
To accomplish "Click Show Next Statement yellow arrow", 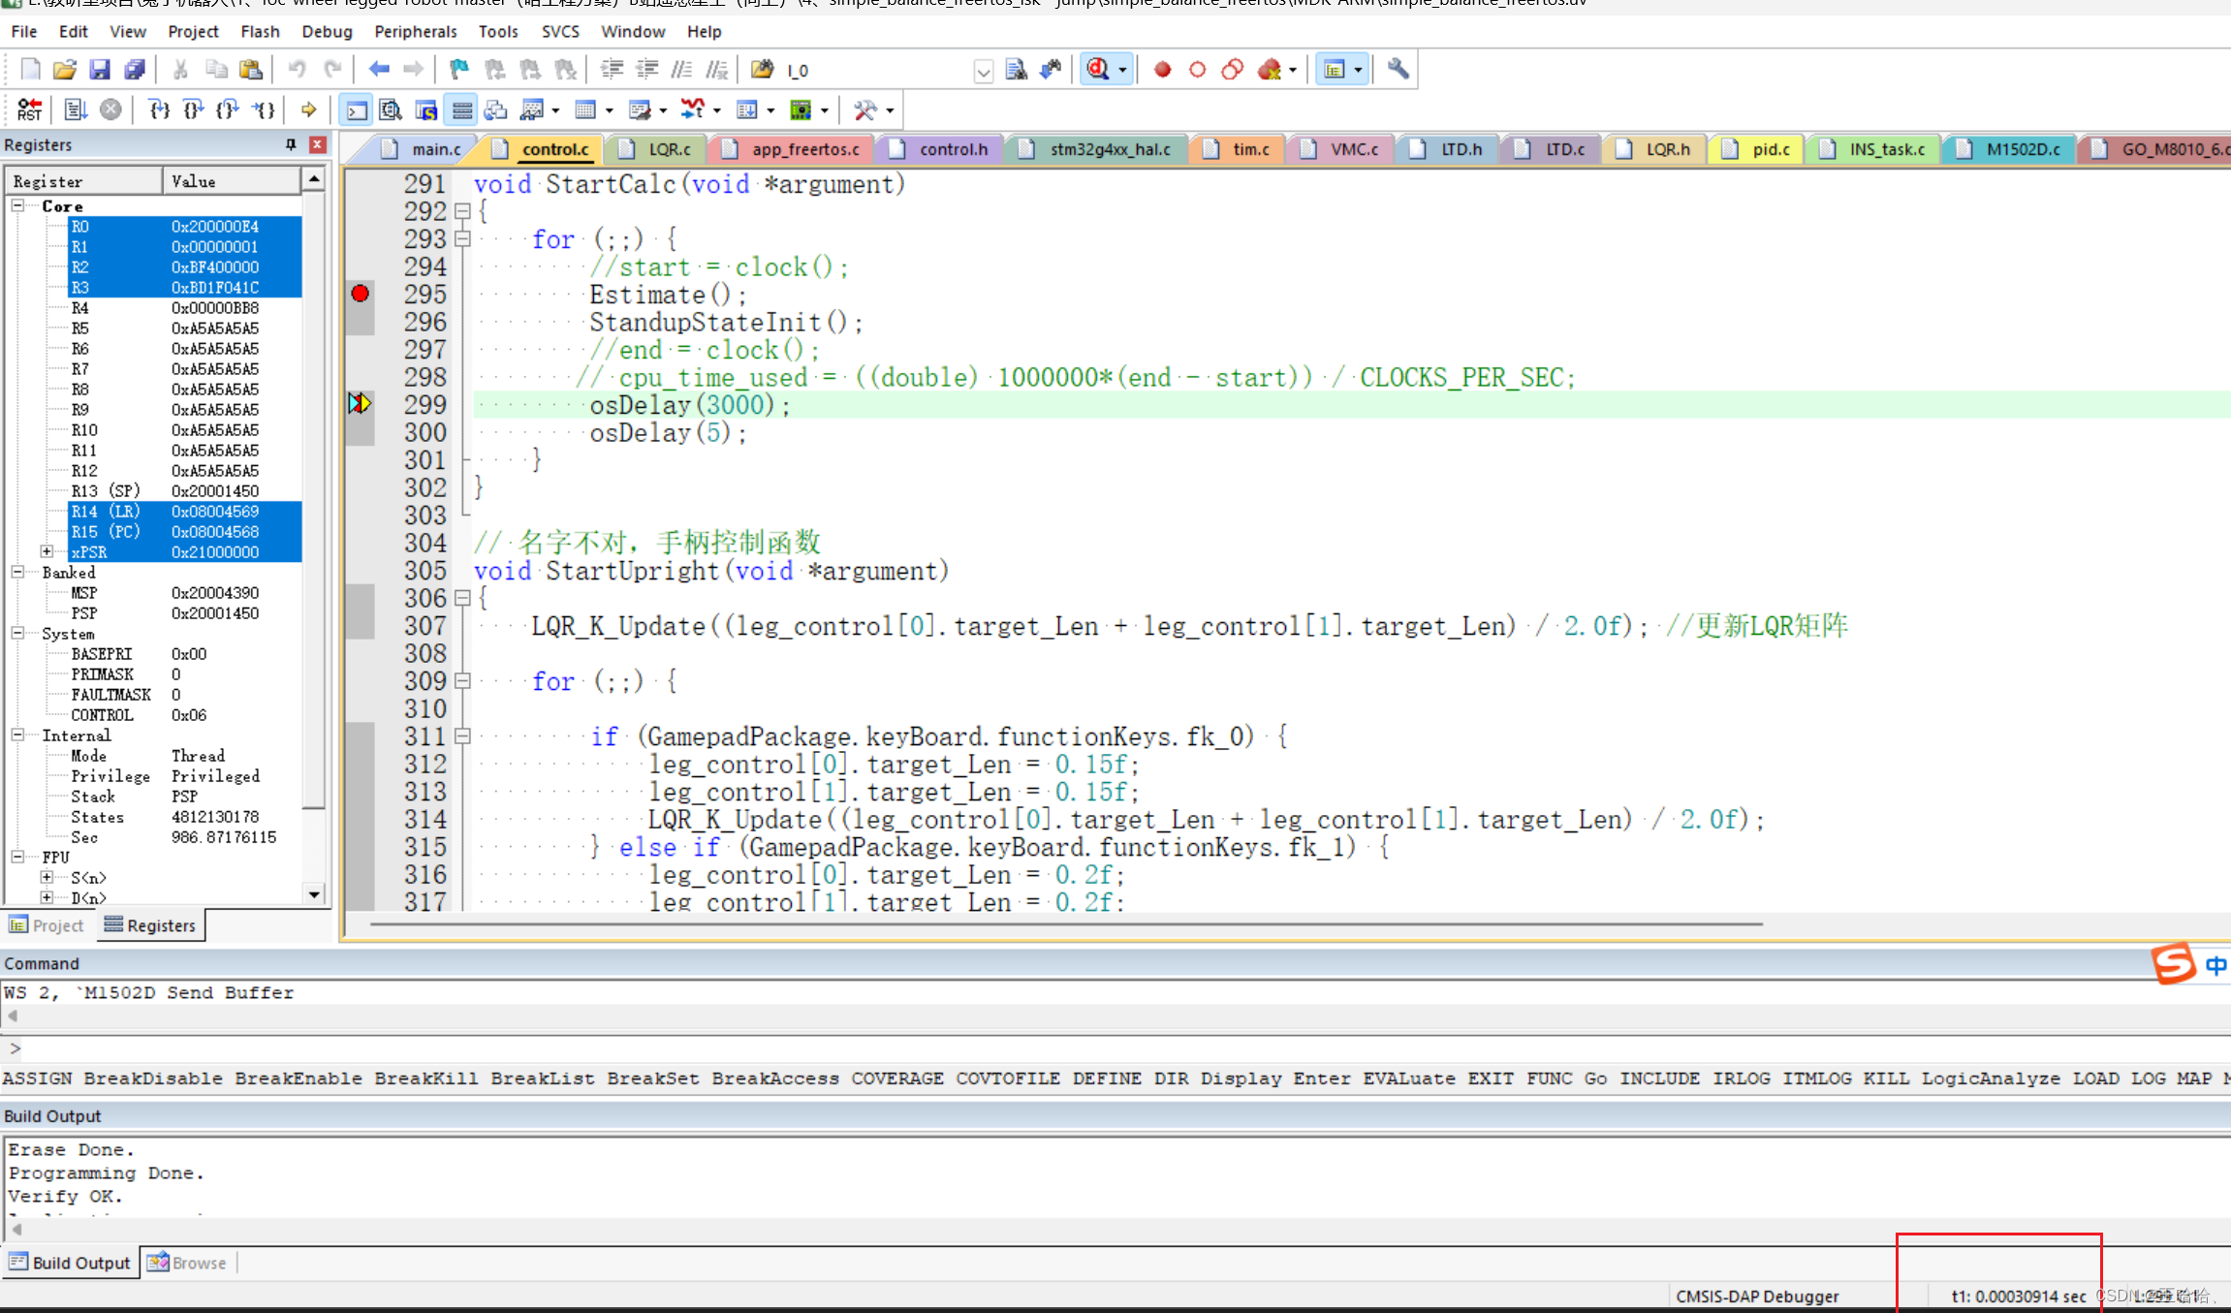I will pyautogui.click(x=309, y=109).
